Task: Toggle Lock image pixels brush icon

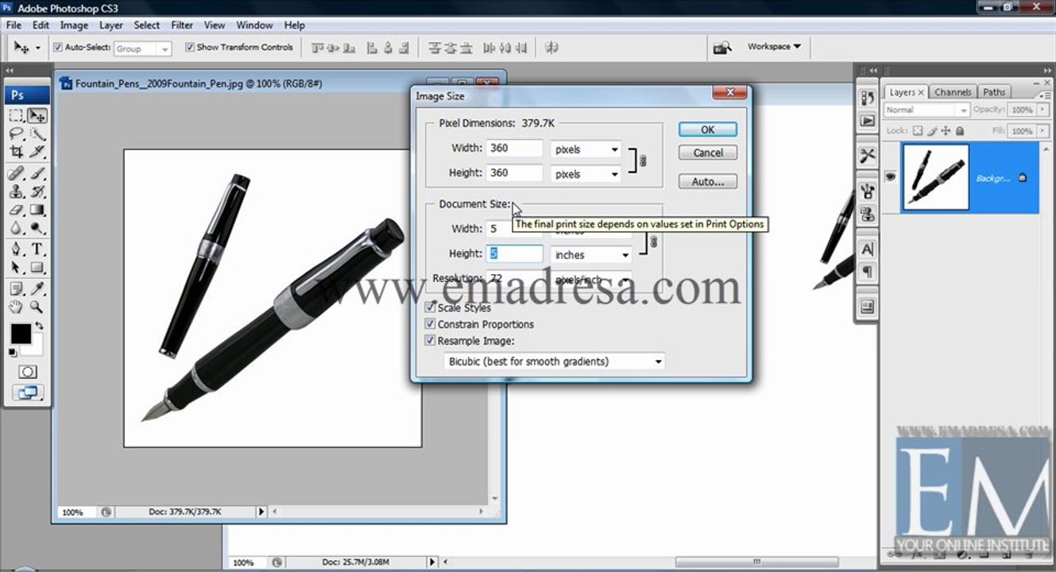Action: point(933,131)
